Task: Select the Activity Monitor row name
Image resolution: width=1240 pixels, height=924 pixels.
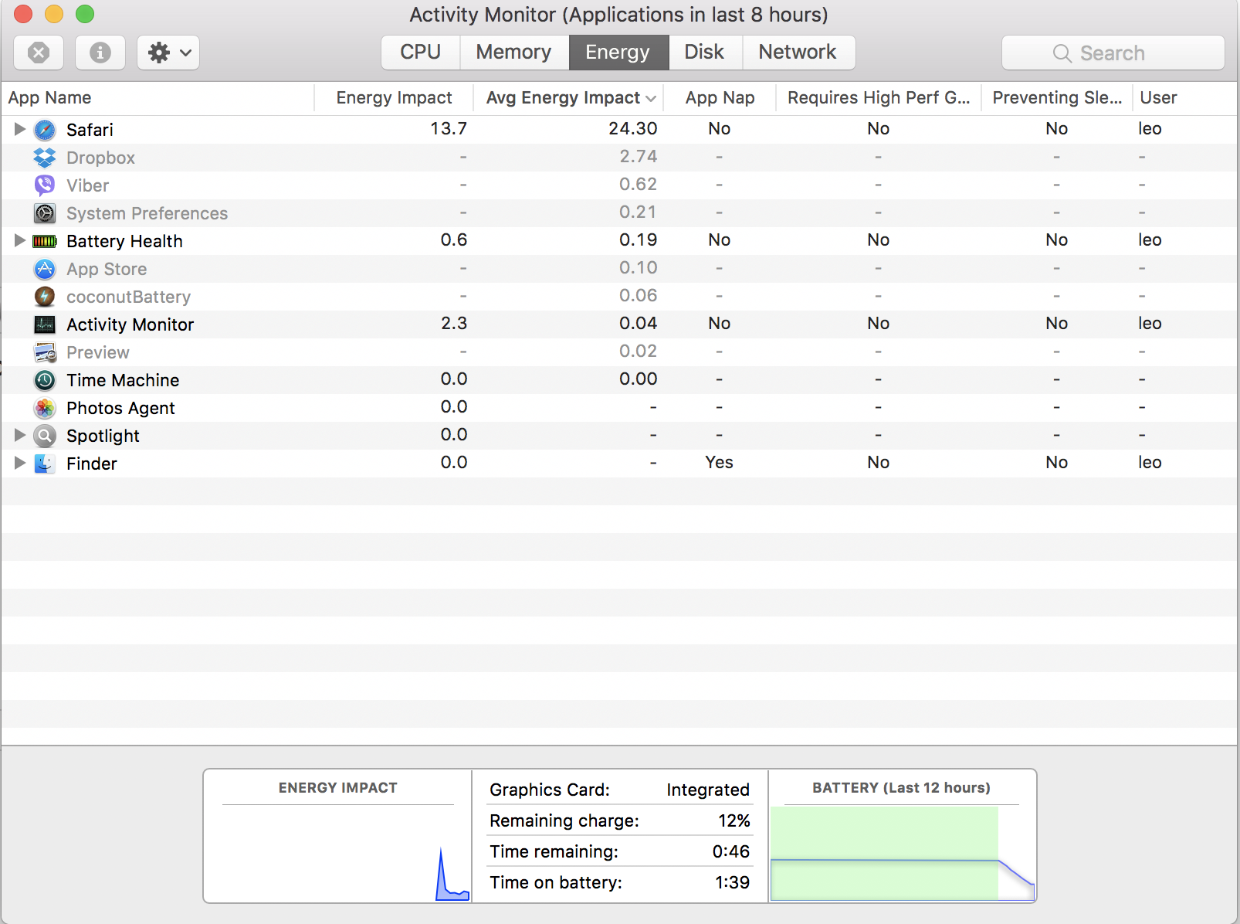Action: 130,324
